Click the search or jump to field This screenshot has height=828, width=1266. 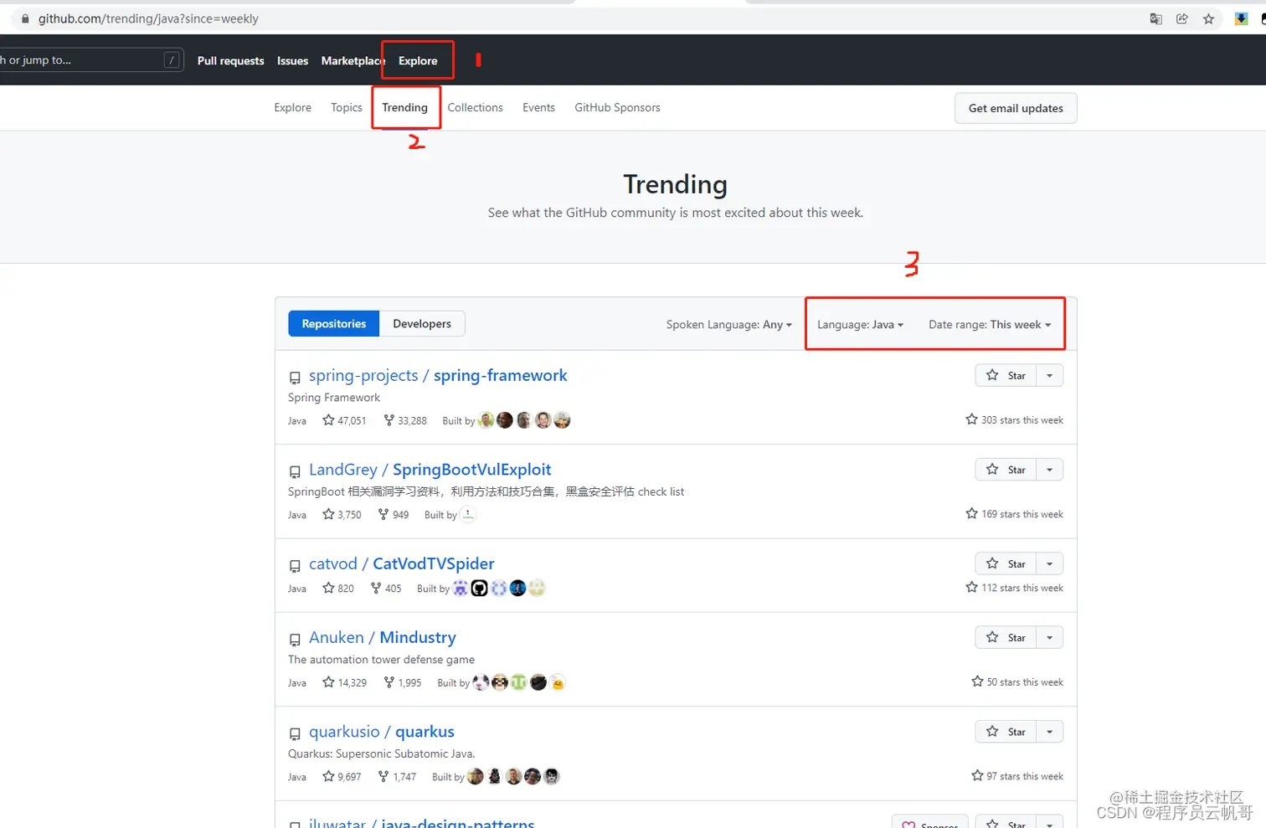click(x=90, y=60)
